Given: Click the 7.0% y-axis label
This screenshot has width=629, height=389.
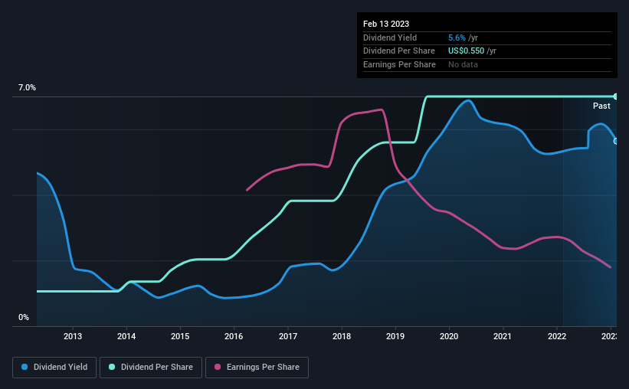Looking at the screenshot, I should [x=27, y=88].
